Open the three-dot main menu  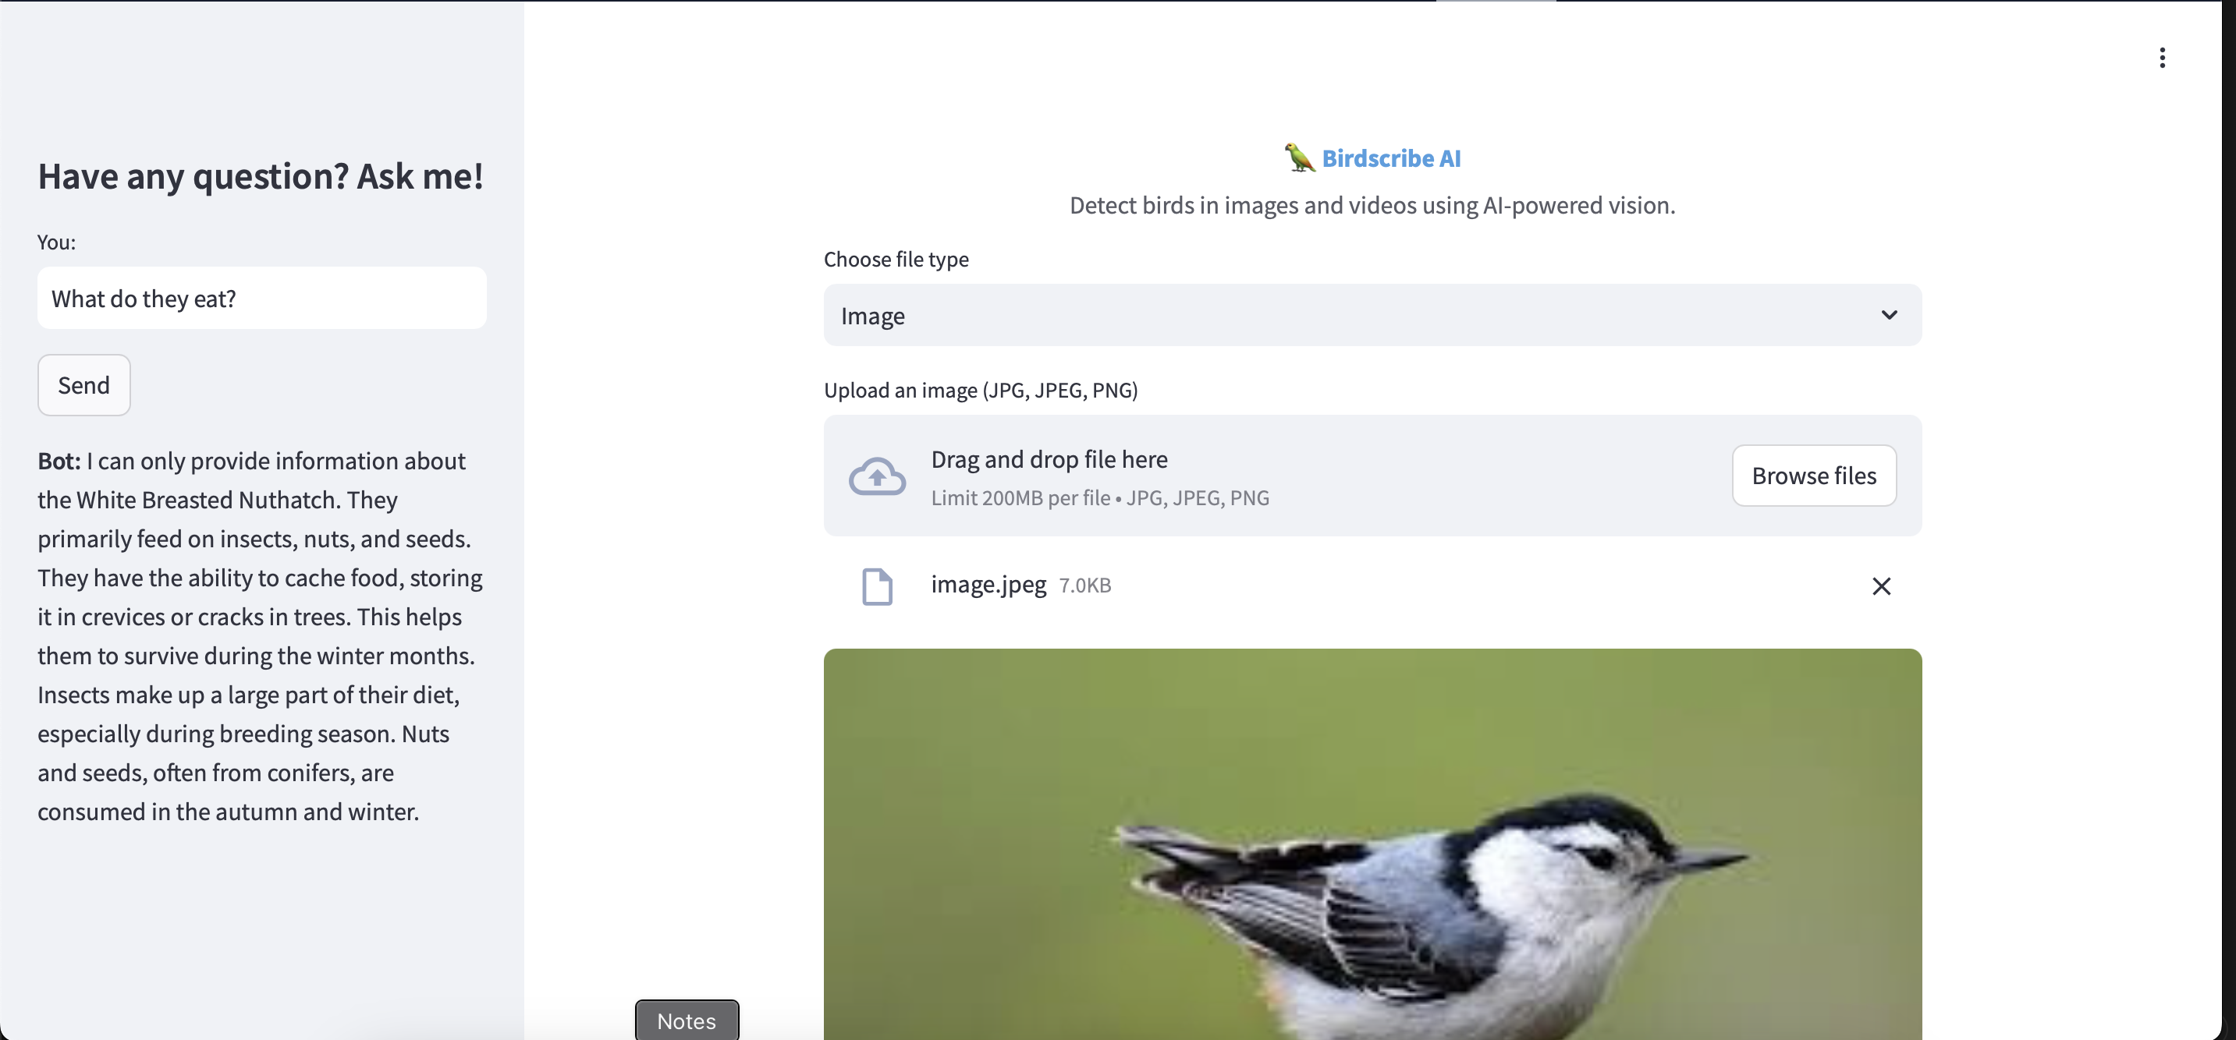[x=2161, y=58]
